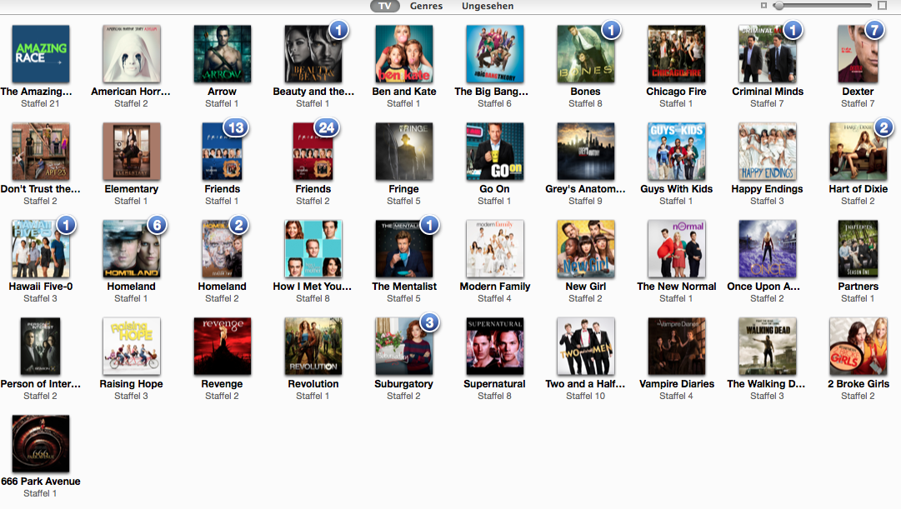Open Happy Endings artwork
This screenshot has width=901, height=509.
[x=767, y=152]
